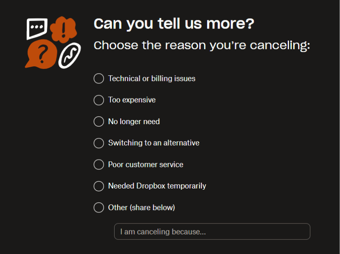Click the 'I am canceling because...' text field
Screen dimensions: 340x254
pos(212,231)
